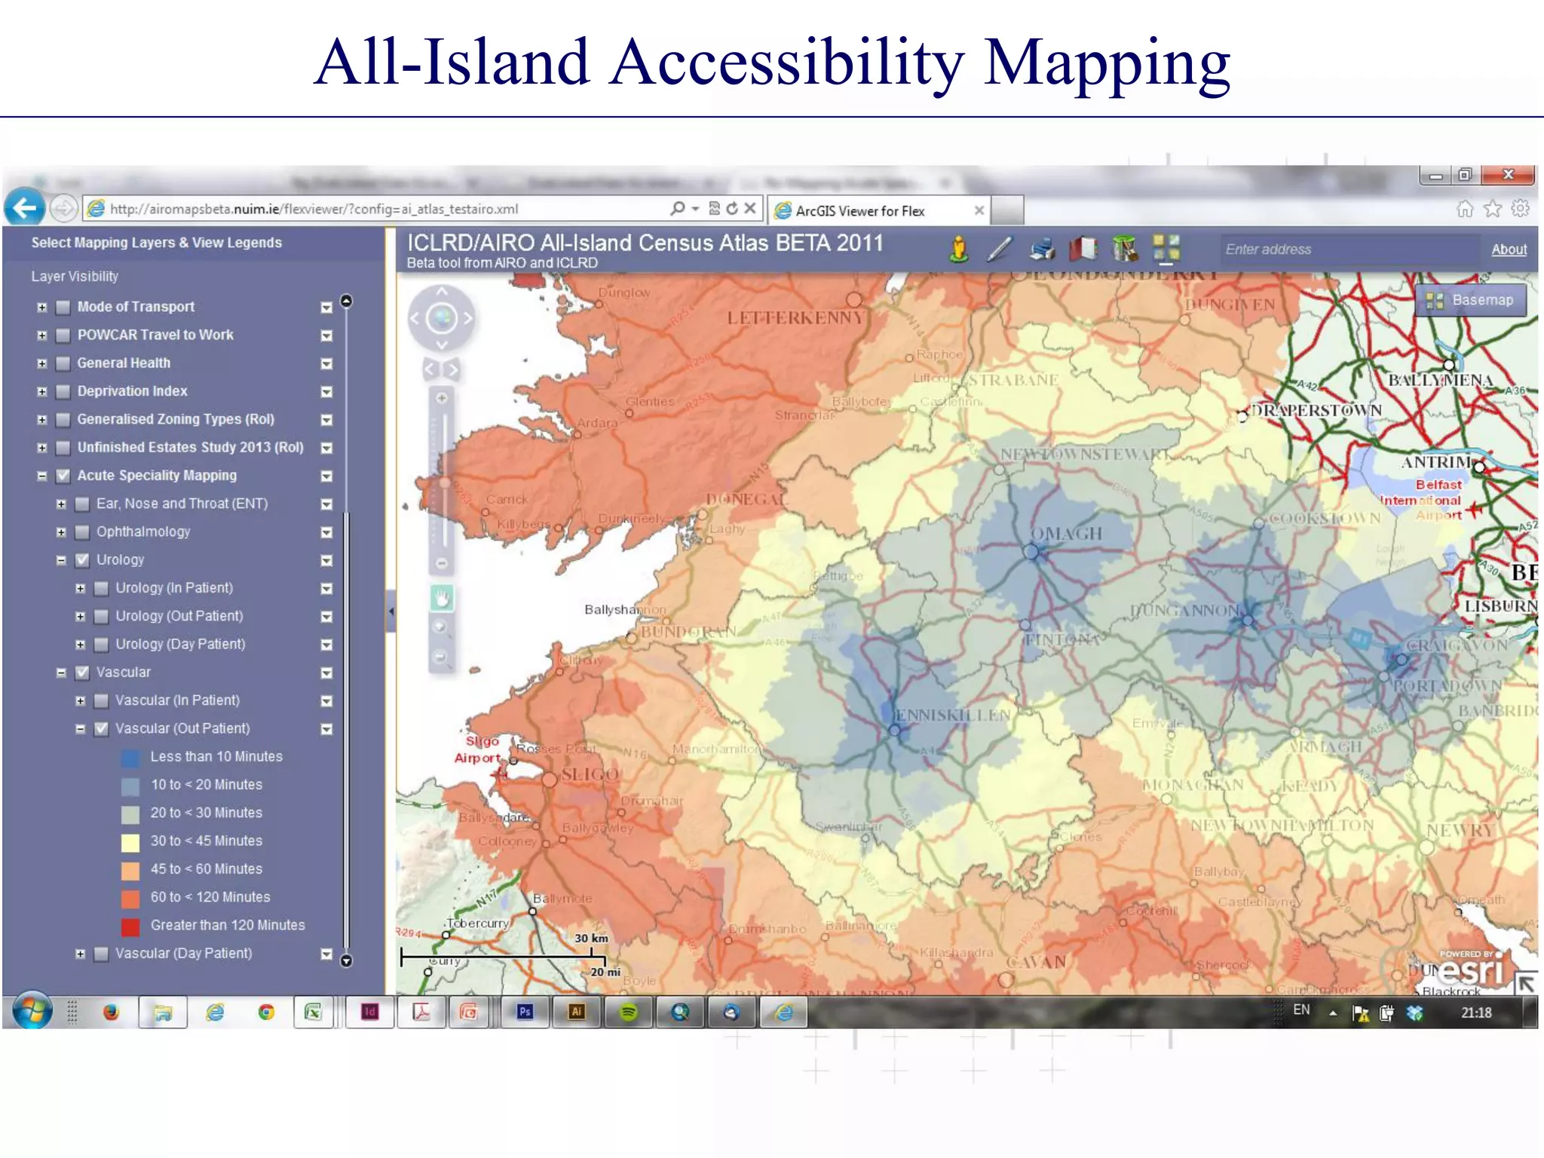
Task: Click the map zoom slider handle
Action: (x=444, y=483)
